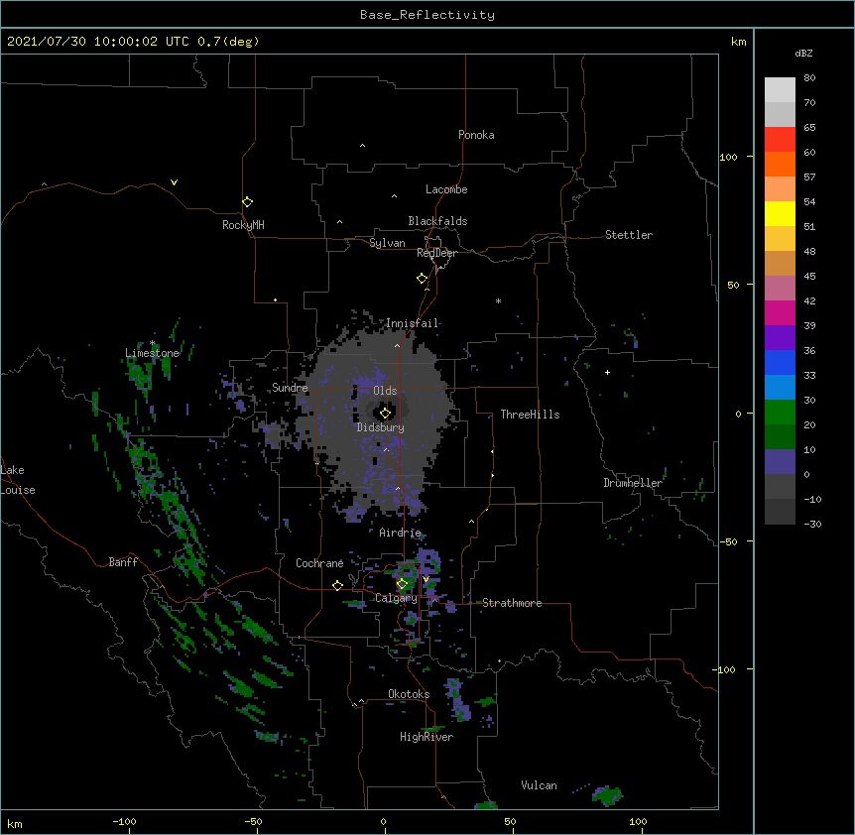
Task: Choose the mauve pink 42-45 dBZ swatch
Action: [x=780, y=289]
